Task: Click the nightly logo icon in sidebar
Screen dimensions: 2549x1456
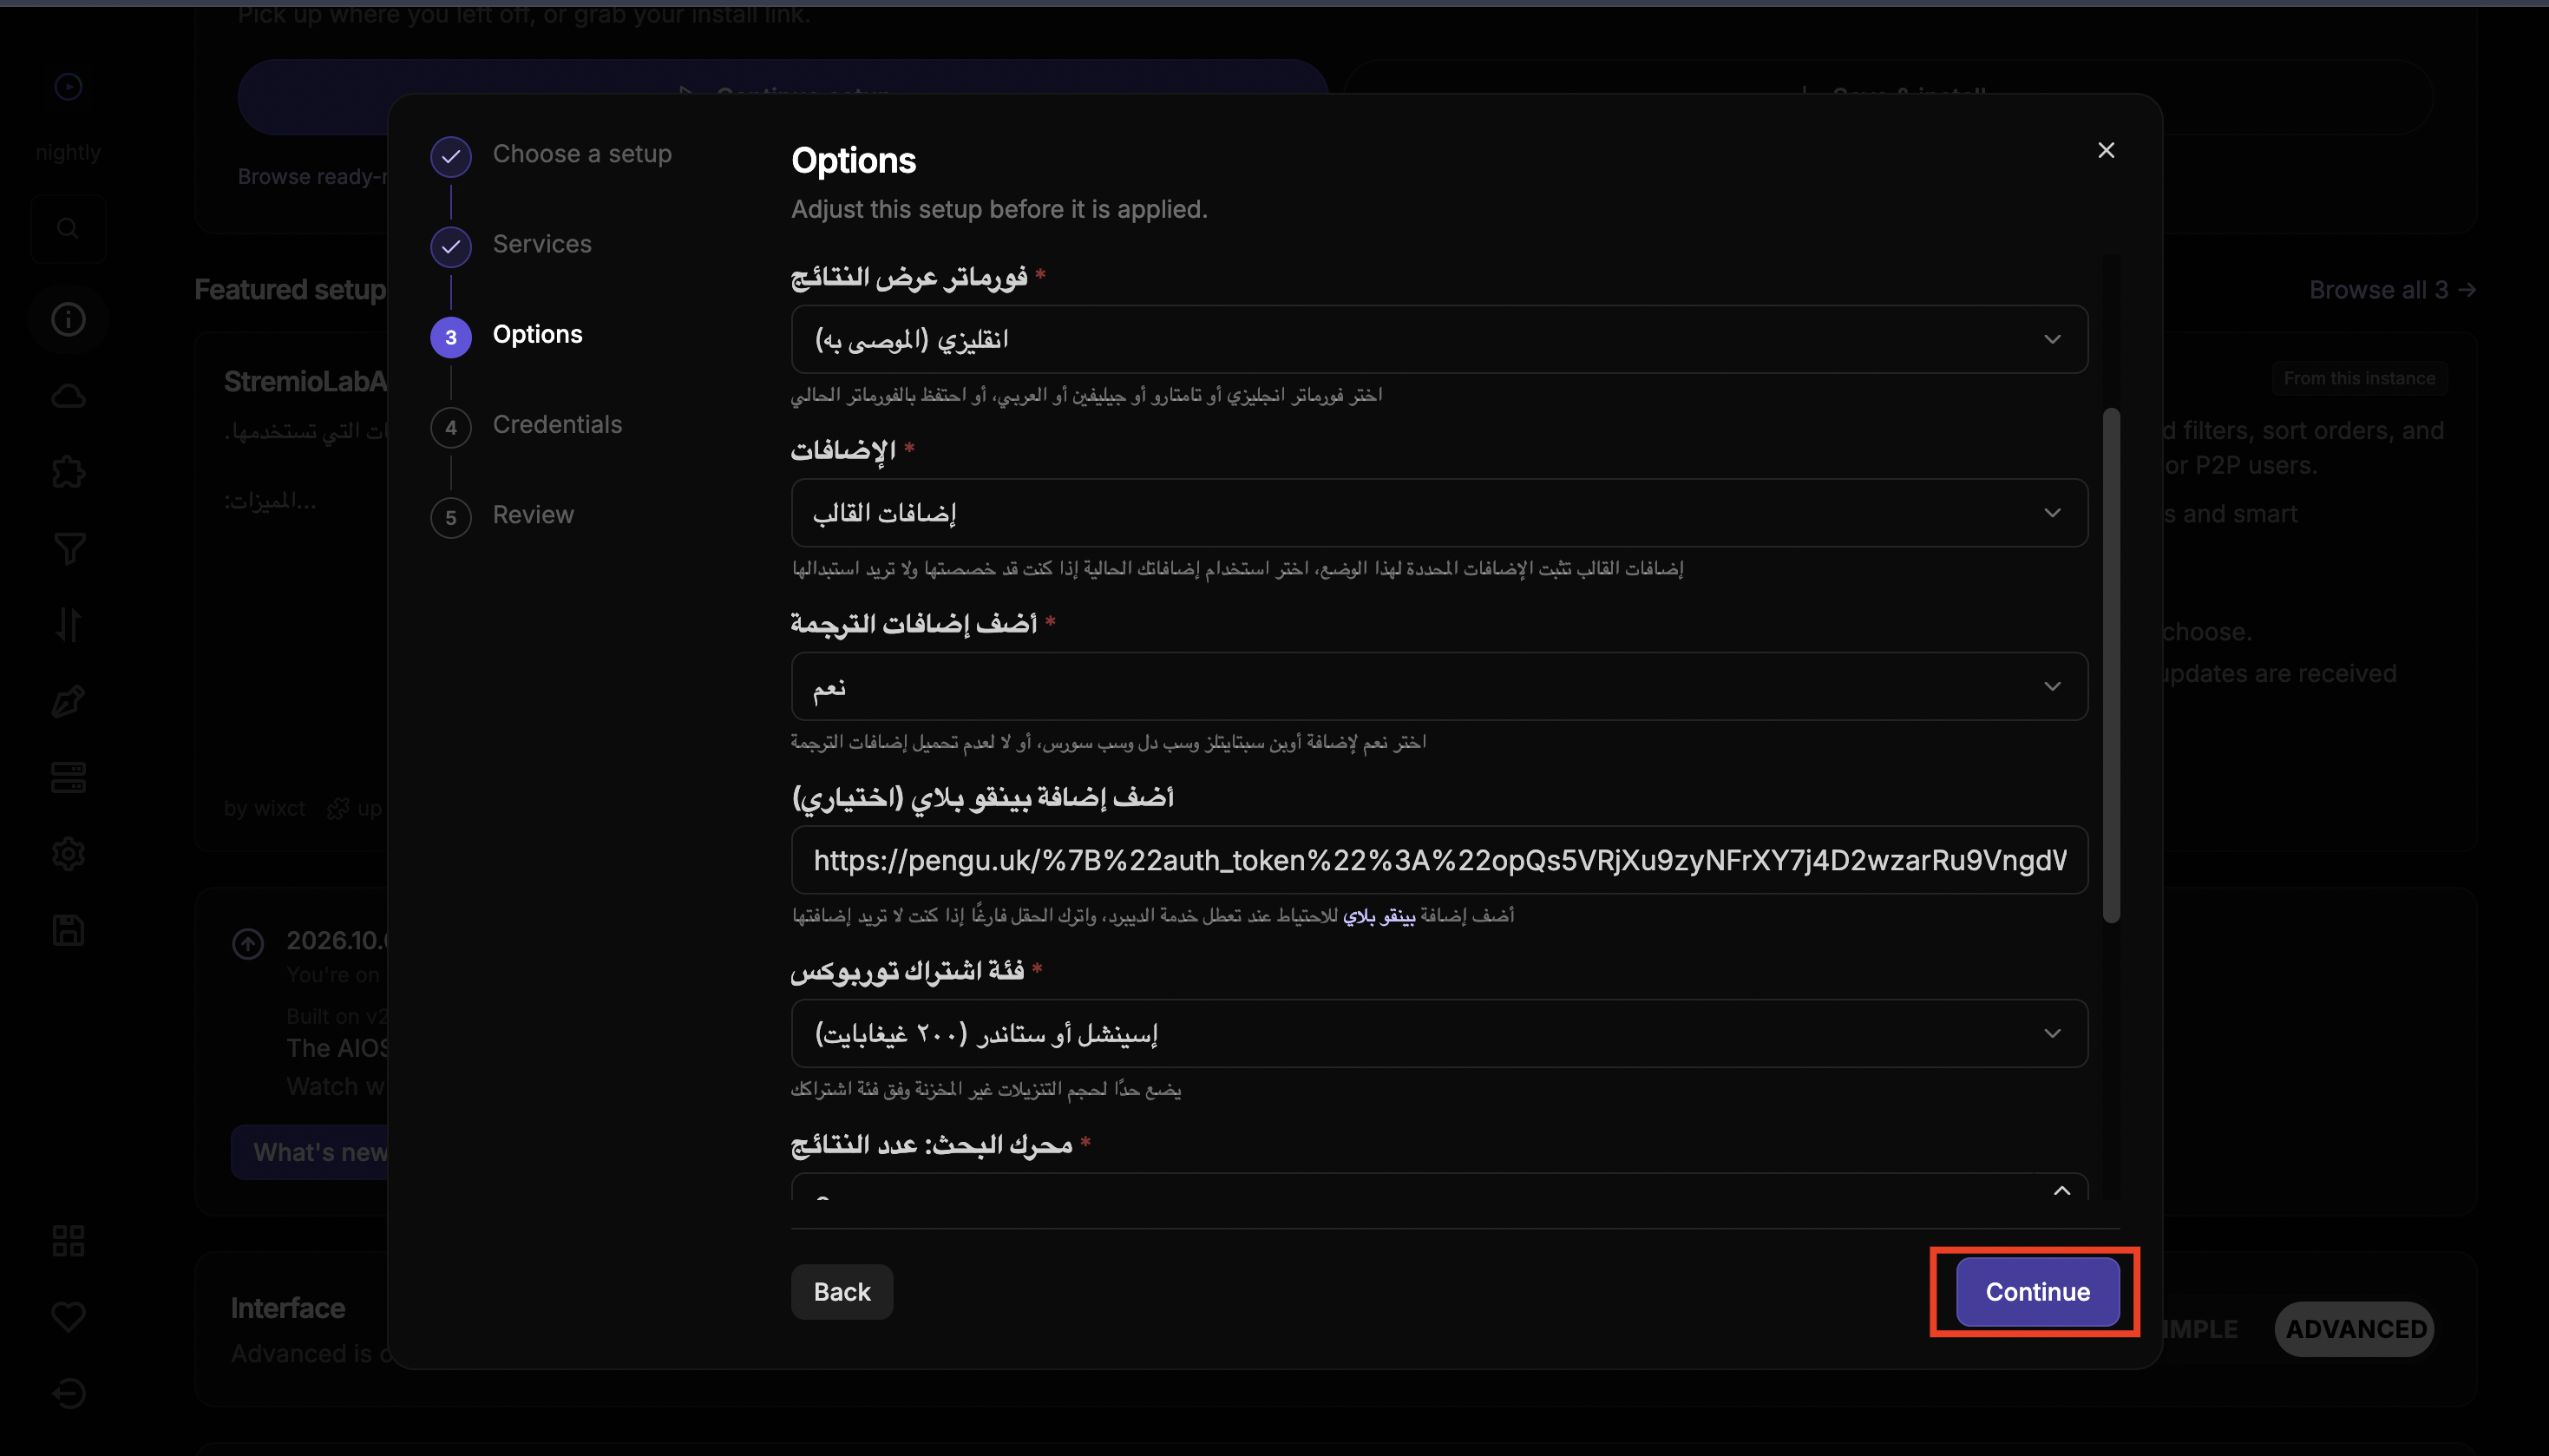Action: [68, 87]
